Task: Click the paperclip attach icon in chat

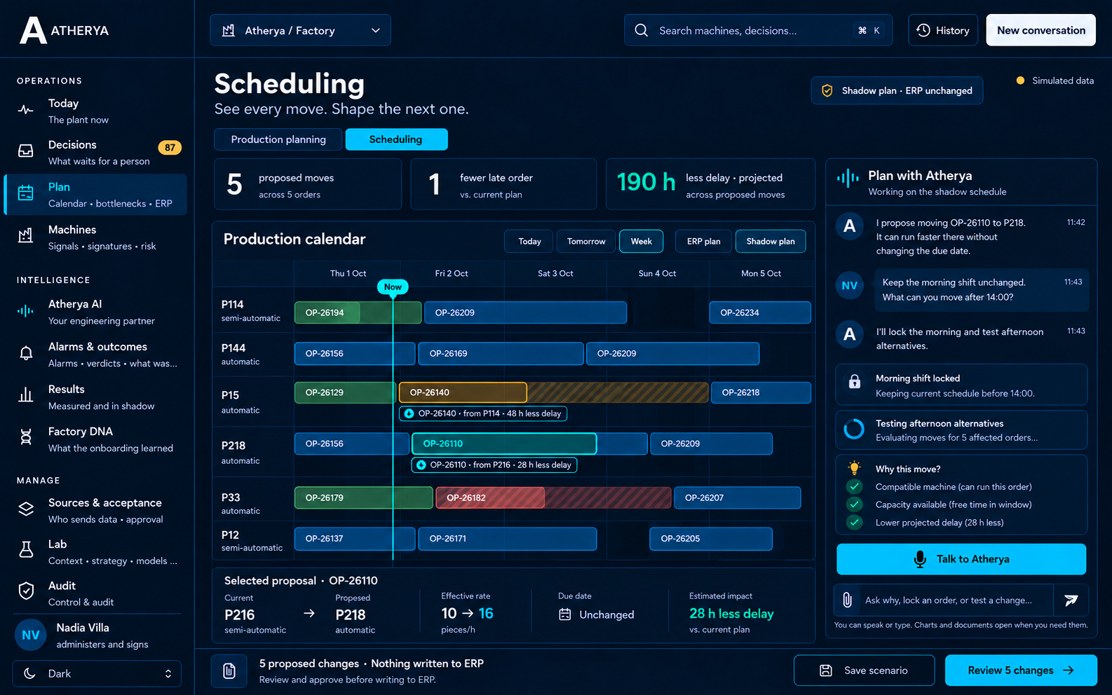Action: tap(847, 600)
